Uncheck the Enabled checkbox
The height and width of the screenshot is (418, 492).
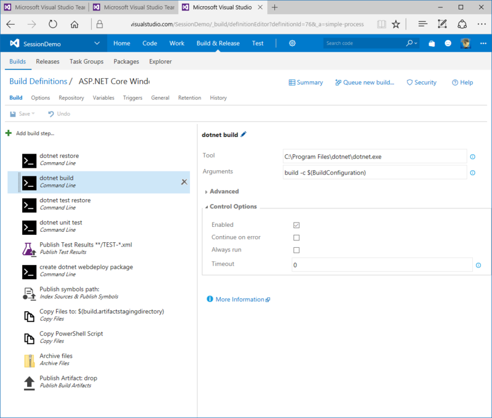click(296, 225)
